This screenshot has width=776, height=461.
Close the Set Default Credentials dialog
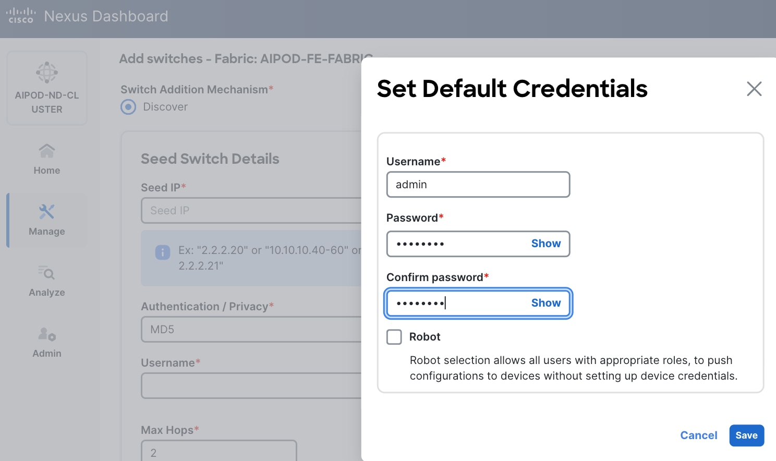point(754,89)
